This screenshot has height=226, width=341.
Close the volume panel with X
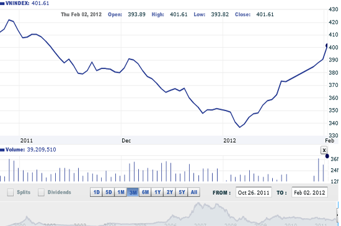[324, 150]
